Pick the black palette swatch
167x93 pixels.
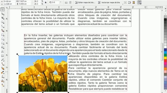click(165, 20)
